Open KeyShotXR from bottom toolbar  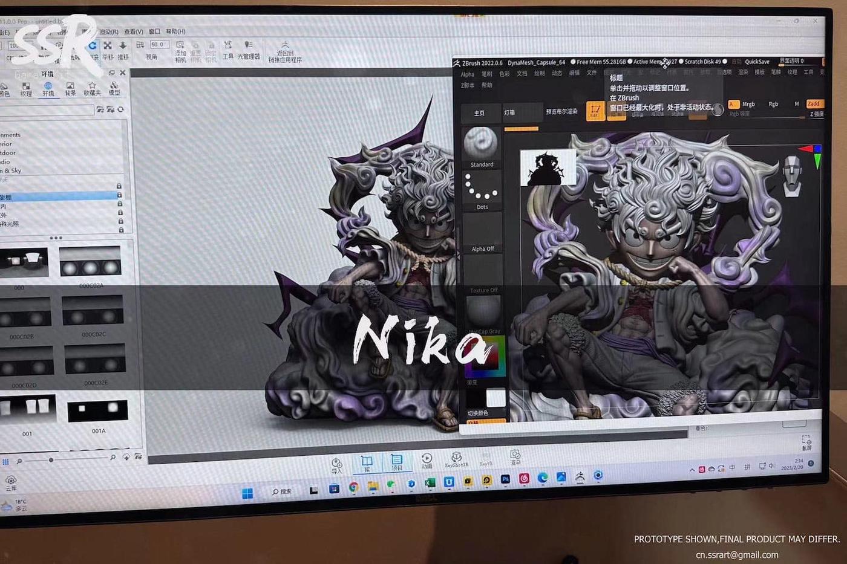pos(456,460)
